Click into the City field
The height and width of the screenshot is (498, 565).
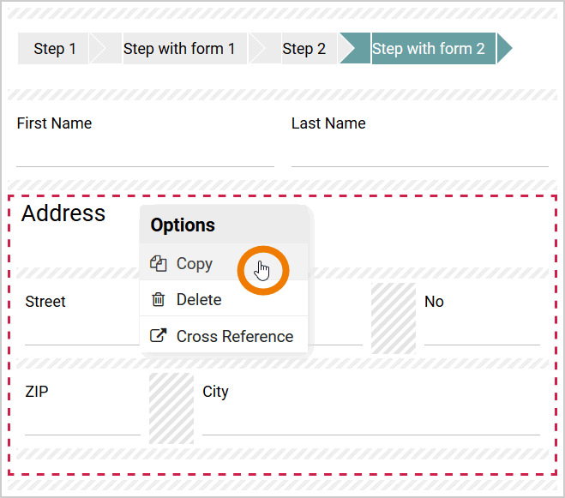[370, 421]
